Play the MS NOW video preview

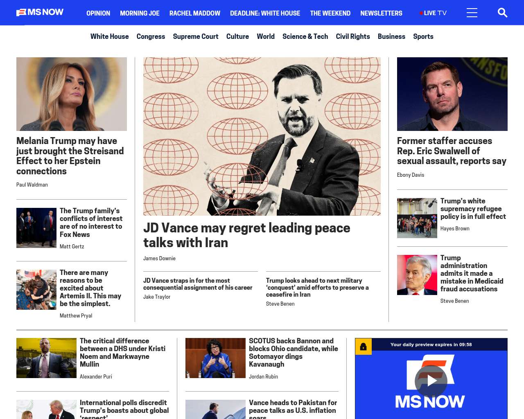coord(431,381)
